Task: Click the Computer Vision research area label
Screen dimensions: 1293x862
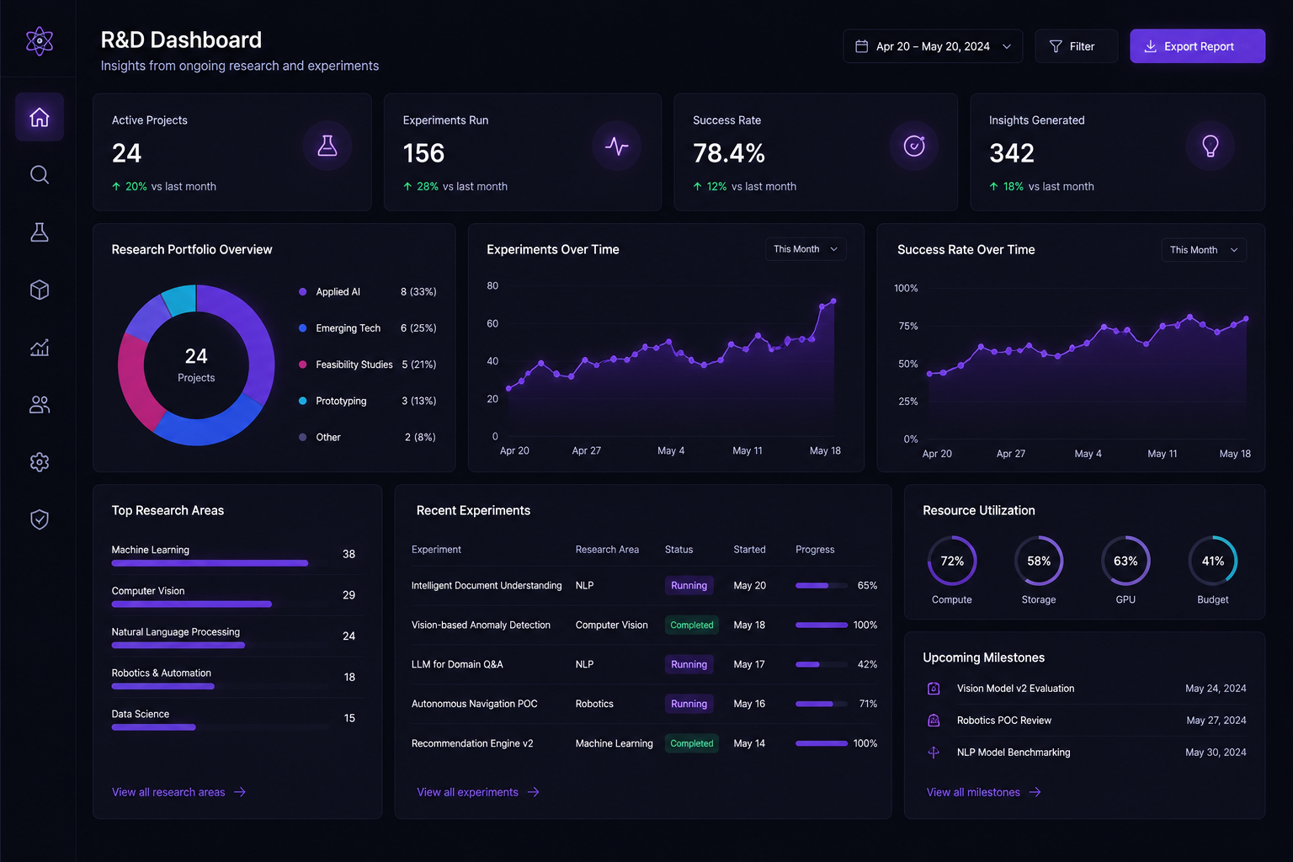Action: (148, 591)
